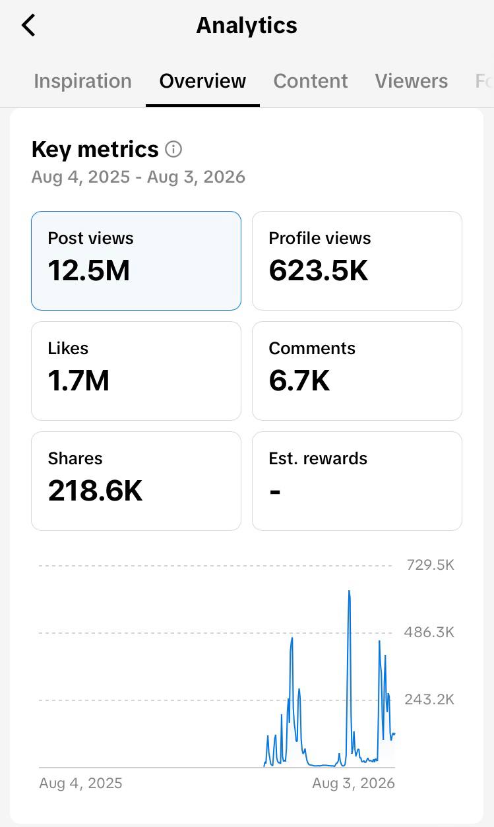Image resolution: width=494 pixels, height=827 pixels.
Task: Select the Profile views metric card
Action: [357, 260]
